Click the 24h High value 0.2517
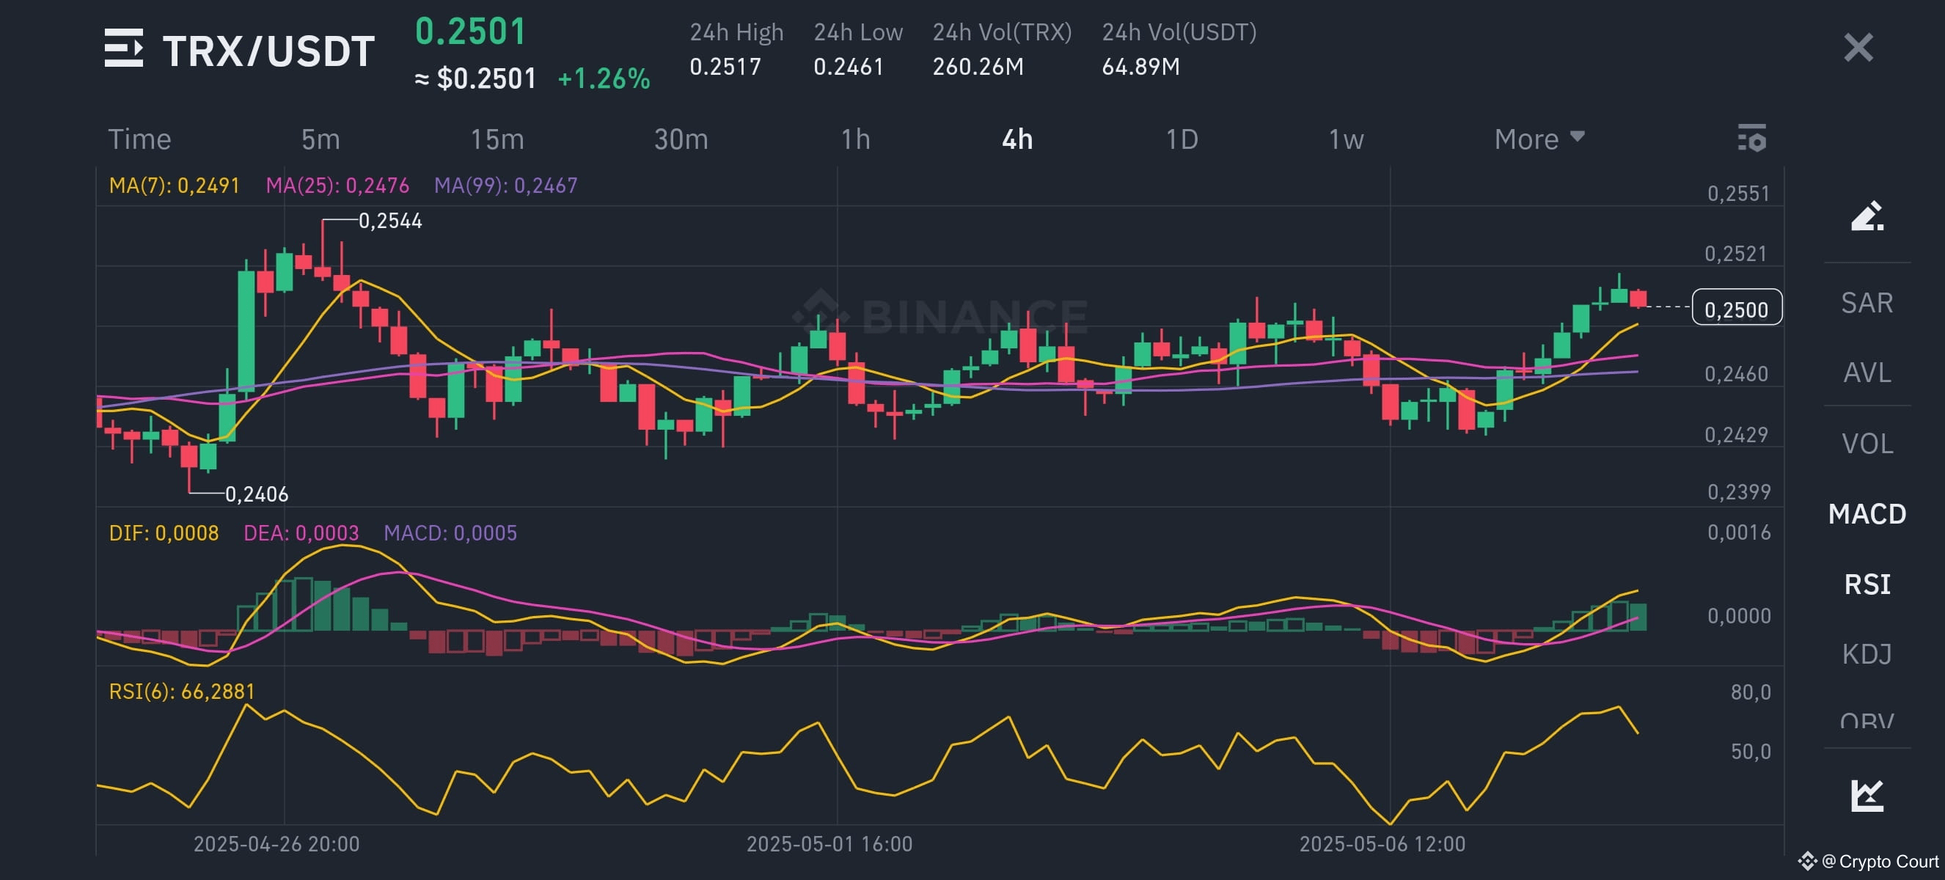Image resolution: width=1945 pixels, height=880 pixels. click(x=725, y=67)
